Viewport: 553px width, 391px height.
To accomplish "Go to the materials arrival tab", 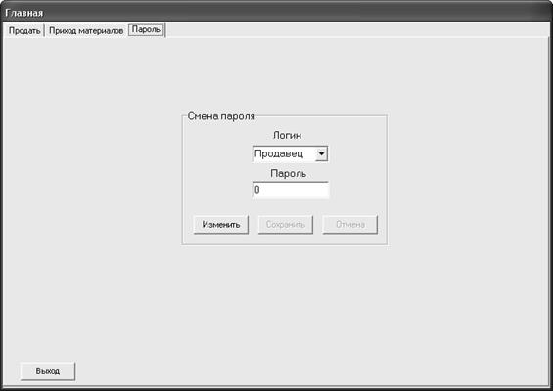I will tap(86, 30).
